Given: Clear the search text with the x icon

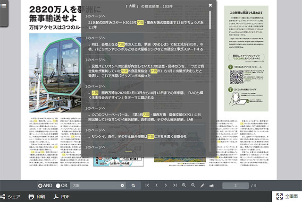Looking at the screenshot, I should coord(122,185).
